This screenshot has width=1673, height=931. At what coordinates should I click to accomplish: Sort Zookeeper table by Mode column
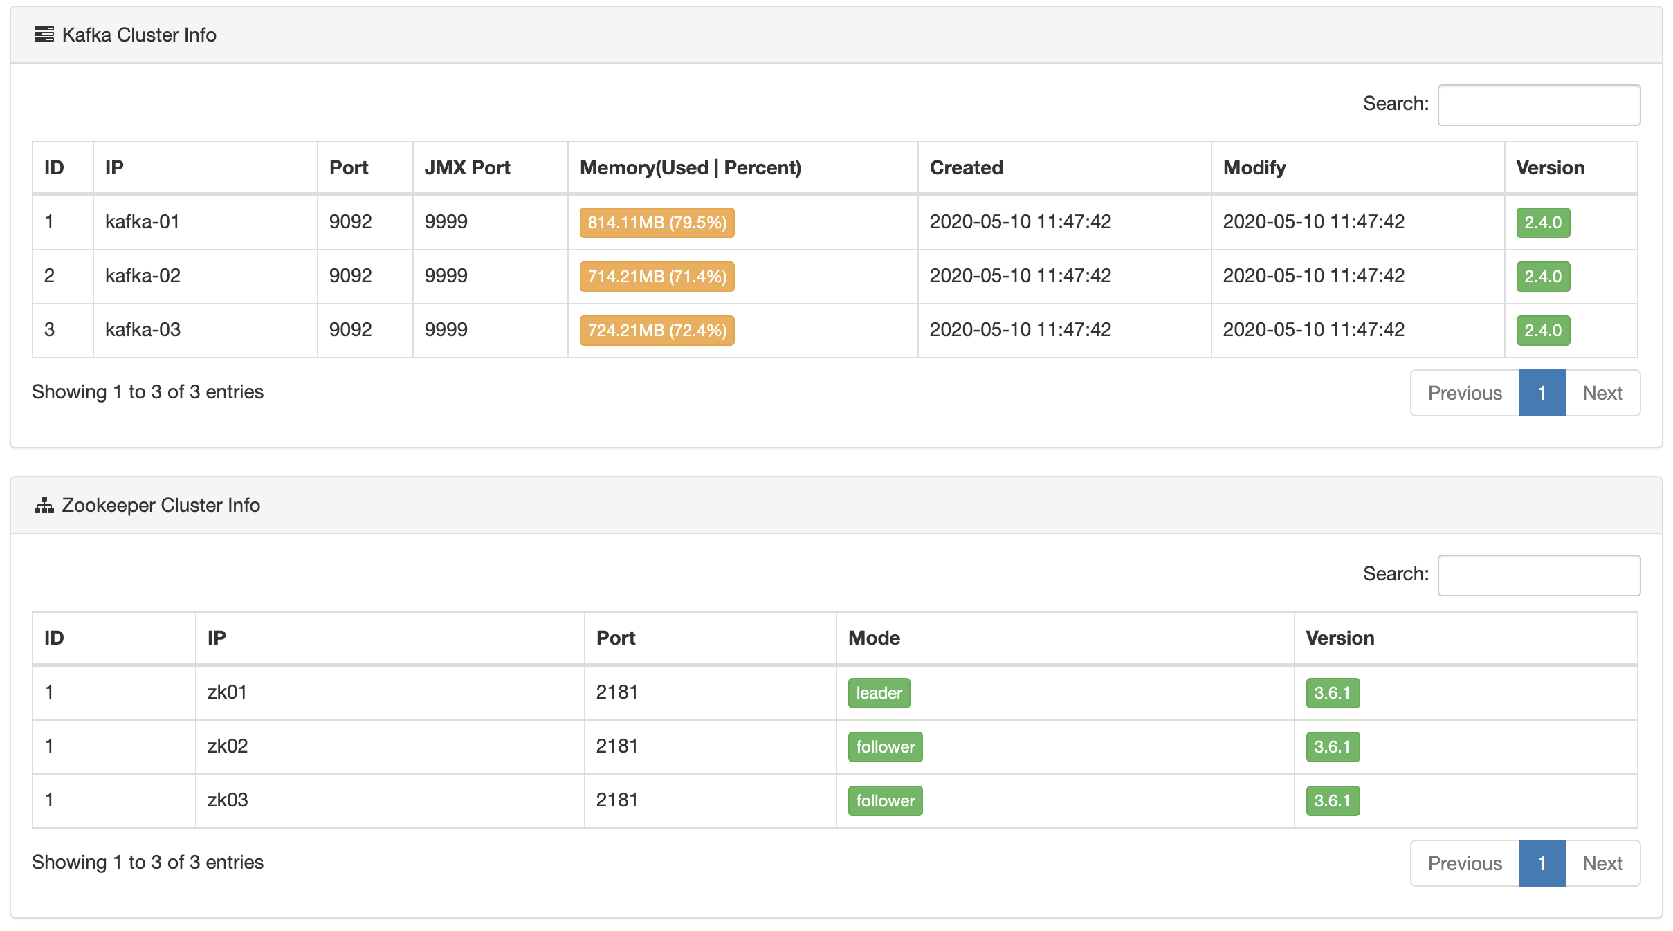(x=1066, y=638)
